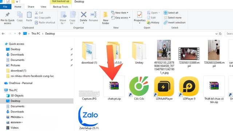Open the Move to command

coord(63,18)
